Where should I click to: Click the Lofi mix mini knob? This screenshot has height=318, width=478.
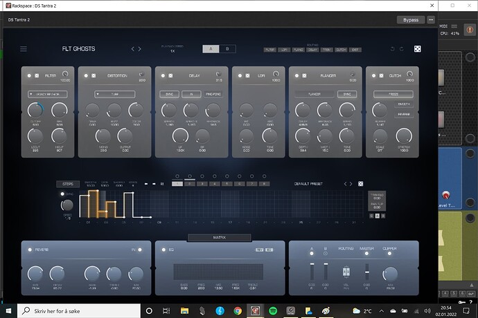[276, 74]
